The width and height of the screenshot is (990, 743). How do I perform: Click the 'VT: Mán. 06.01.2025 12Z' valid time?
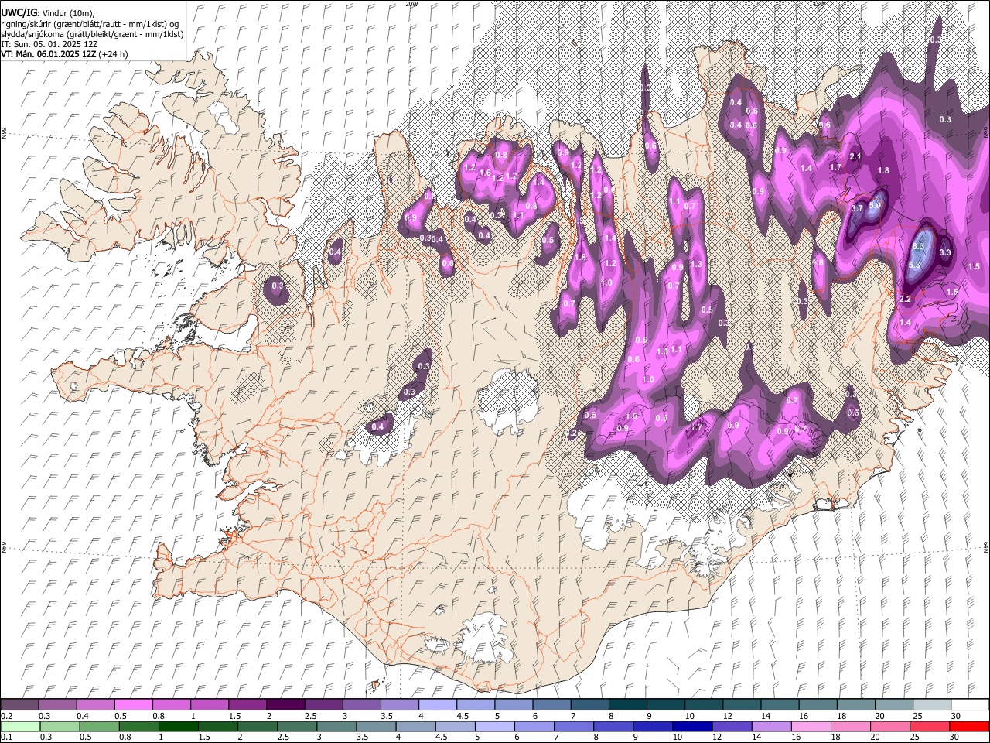[x=47, y=54]
